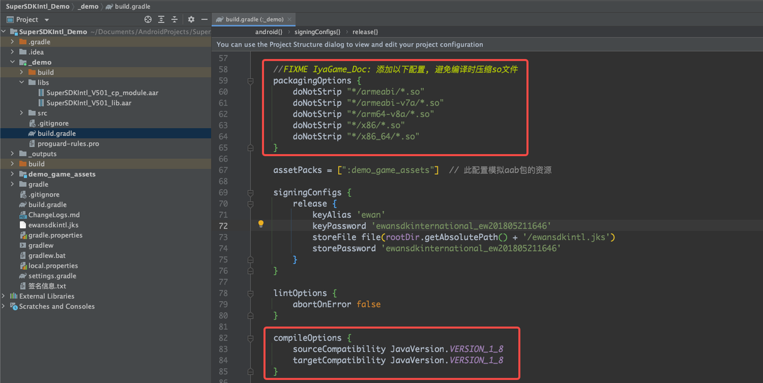Click _demo in the top navigation bar
Image resolution: width=763 pixels, height=383 pixels.
point(89,6)
